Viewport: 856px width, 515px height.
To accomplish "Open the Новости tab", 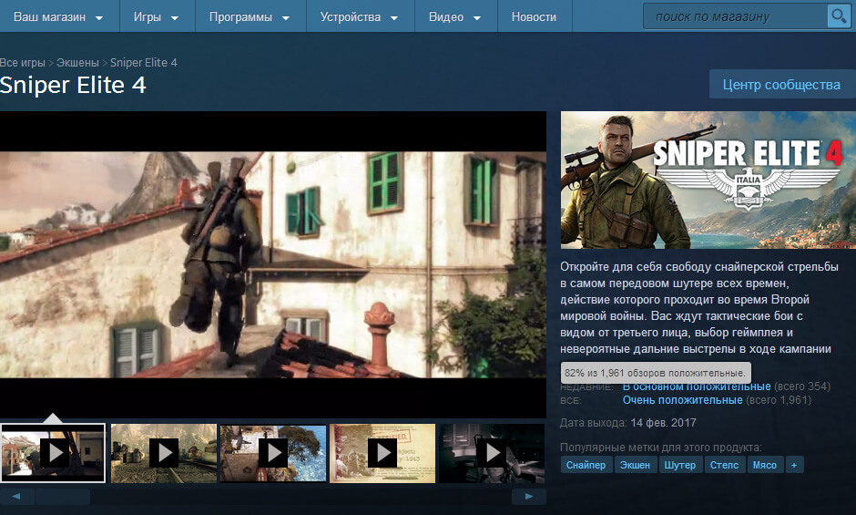I will [534, 17].
